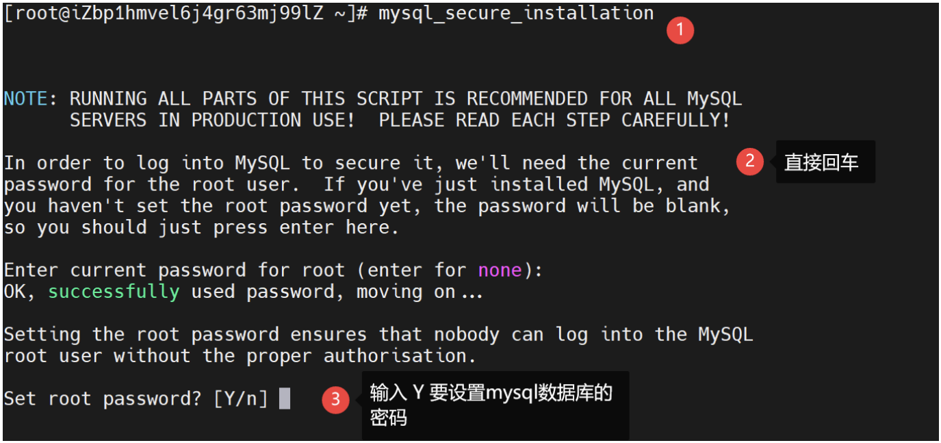Click the red circle marker numbered 2
The width and height of the screenshot is (941, 443).
(750, 162)
